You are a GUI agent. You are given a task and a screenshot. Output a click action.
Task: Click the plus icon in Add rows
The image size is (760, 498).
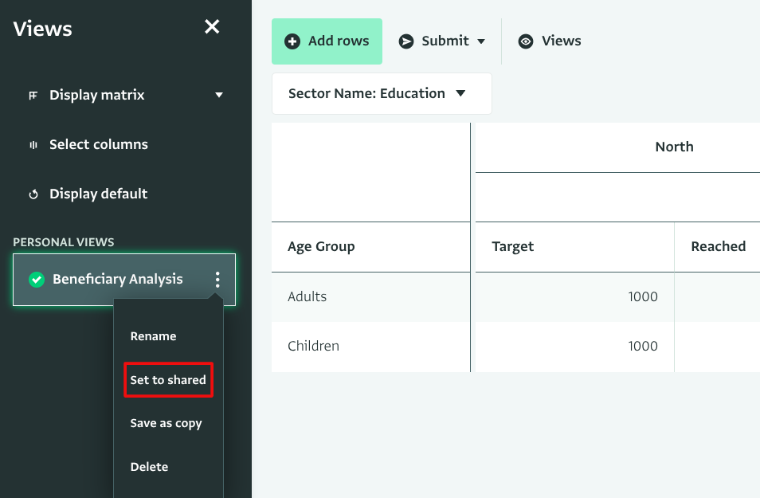tap(292, 41)
